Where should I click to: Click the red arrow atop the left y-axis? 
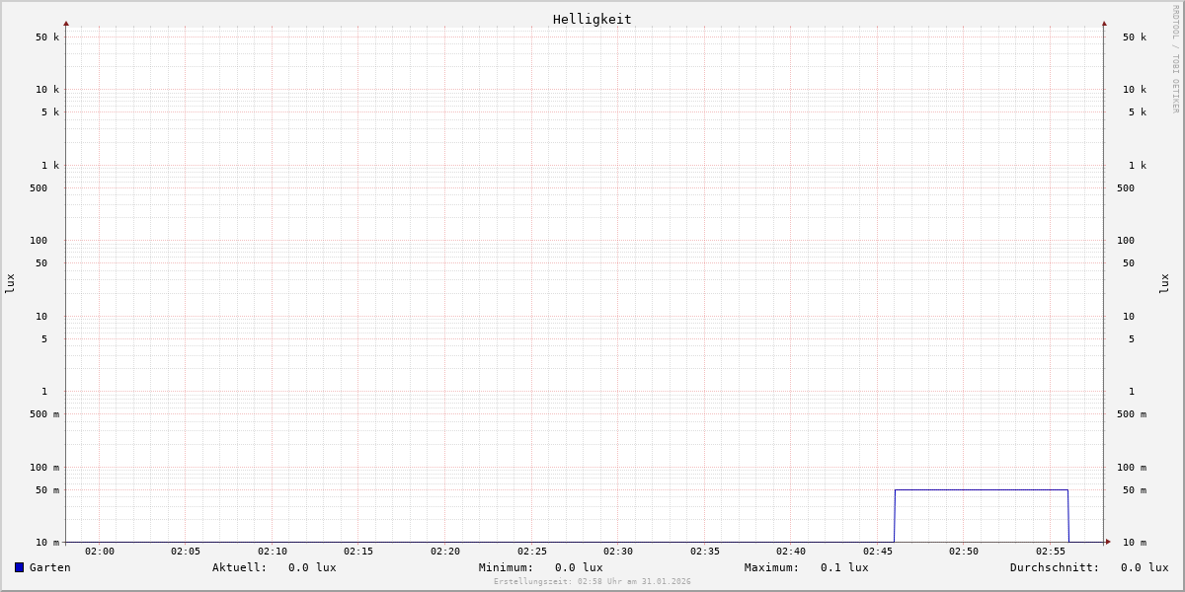tap(66, 23)
